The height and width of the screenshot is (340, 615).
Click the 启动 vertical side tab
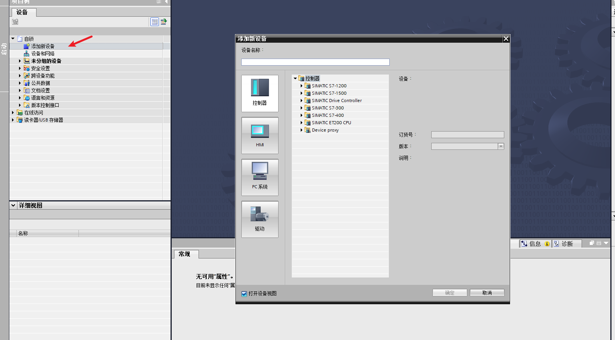click(x=4, y=49)
